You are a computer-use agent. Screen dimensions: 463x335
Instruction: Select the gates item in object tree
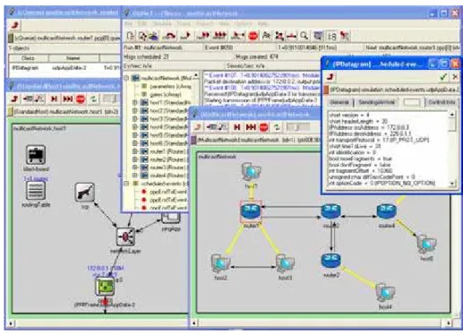(166, 94)
